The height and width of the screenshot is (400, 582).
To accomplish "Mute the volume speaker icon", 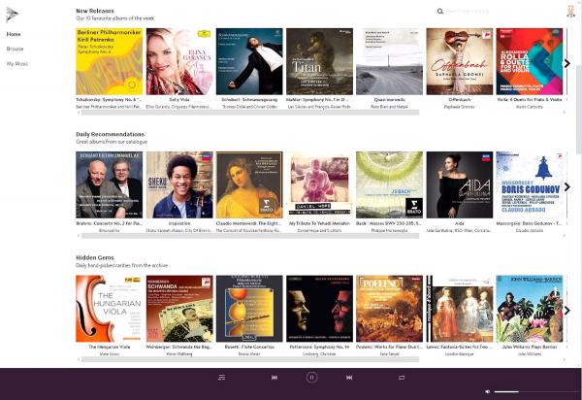I will [x=488, y=391].
